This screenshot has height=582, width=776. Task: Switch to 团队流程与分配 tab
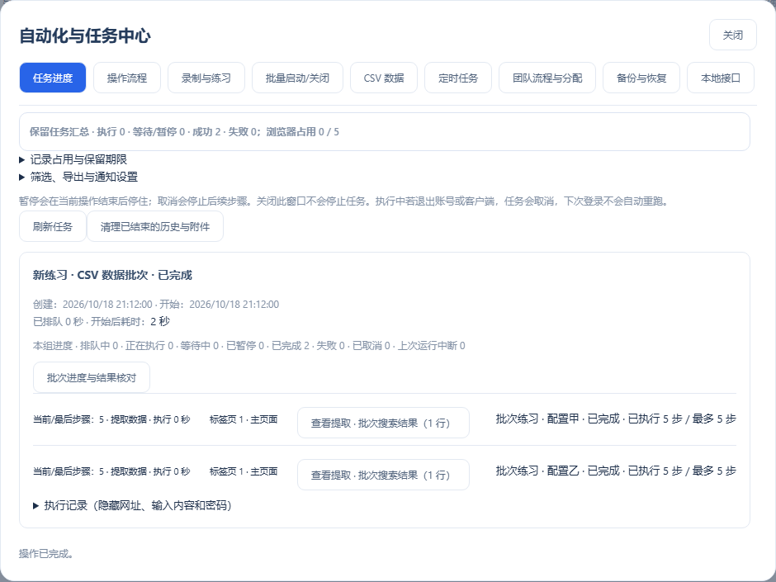coord(547,78)
